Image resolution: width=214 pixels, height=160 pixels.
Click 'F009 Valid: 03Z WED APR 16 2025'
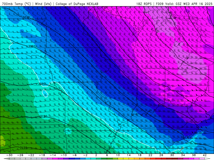tap(184, 4)
